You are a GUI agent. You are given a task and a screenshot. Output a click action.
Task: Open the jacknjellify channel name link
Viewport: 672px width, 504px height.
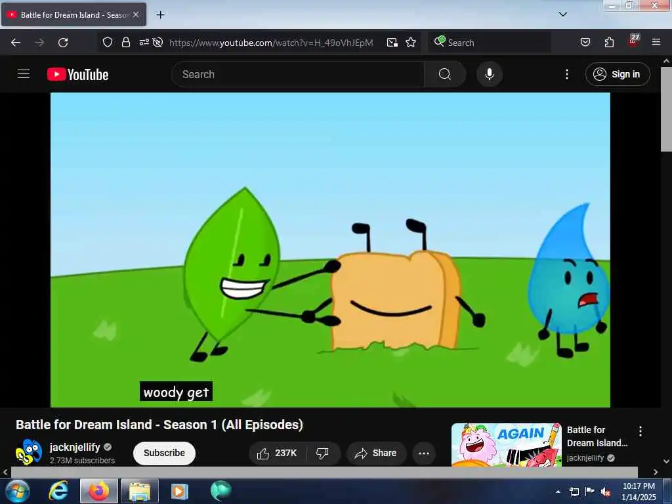point(75,447)
